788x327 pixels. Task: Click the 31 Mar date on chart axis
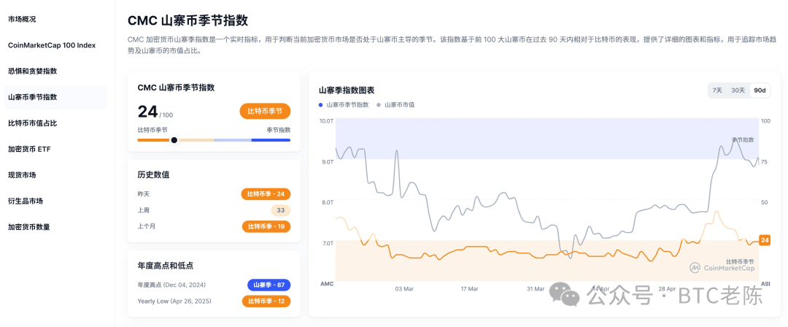point(536,289)
